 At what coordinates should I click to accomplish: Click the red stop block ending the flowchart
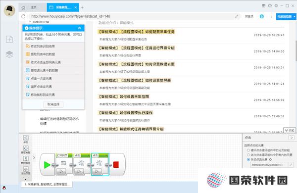point(116,165)
